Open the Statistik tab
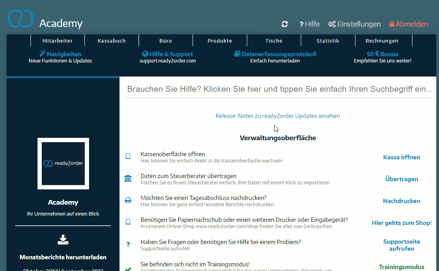The image size is (439, 271). click(x=328, y=41)
